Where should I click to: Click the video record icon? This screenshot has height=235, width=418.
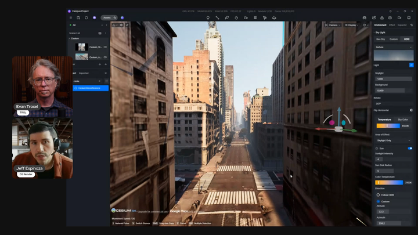pos(399,18)
